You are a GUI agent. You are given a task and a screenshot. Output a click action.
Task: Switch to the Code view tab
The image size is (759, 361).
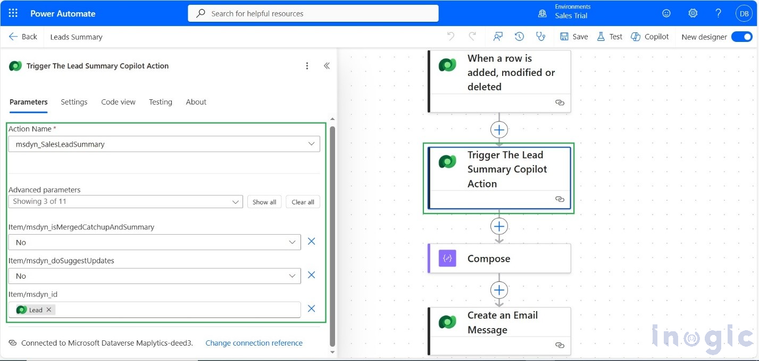point(118,102)
